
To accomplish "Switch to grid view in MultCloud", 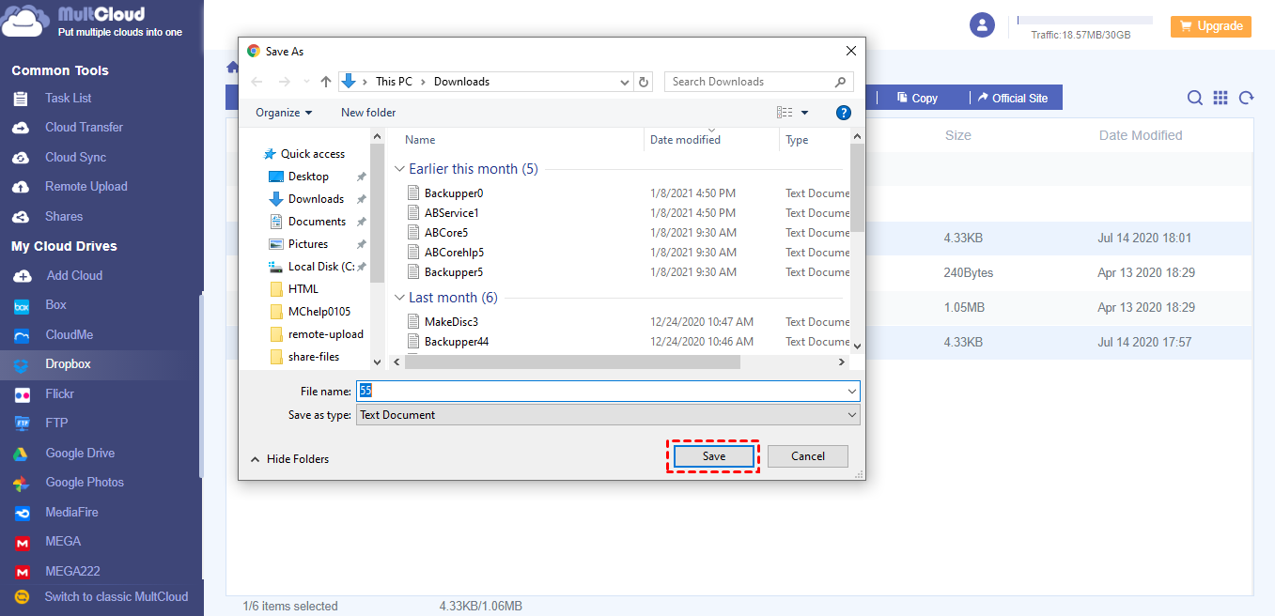I will [1221, 98].
